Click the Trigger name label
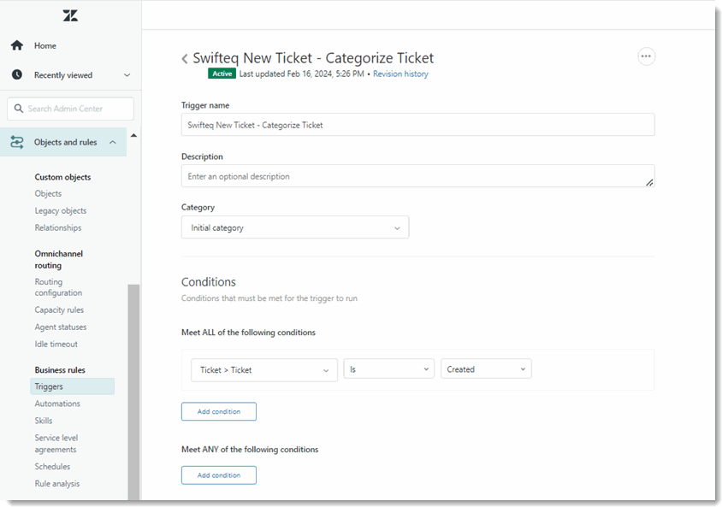 pyautogui.click(x=205, y=105)
